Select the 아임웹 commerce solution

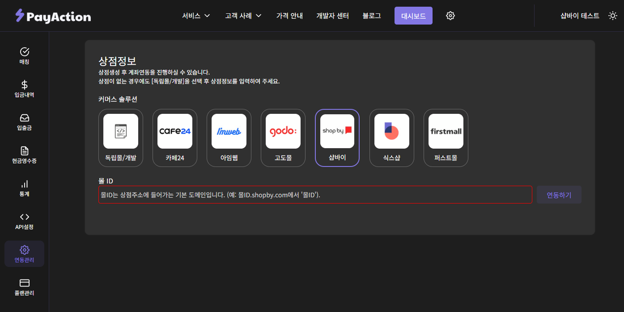click(x=229, y=138)
